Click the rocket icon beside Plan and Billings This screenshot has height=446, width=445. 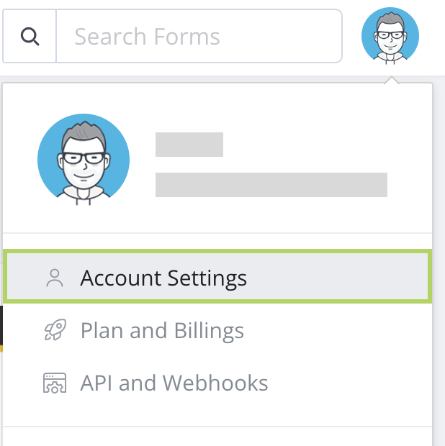(x=55, y=331)
